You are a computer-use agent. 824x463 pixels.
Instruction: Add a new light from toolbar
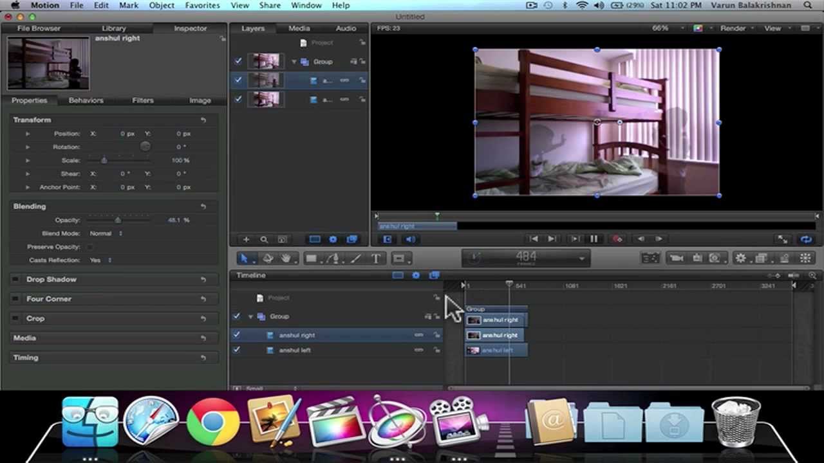click(697, 258)
